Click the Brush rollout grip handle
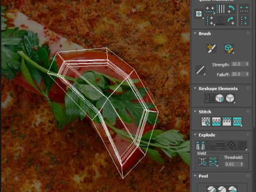This screenshot has width=256, height=192. (248, 33)
